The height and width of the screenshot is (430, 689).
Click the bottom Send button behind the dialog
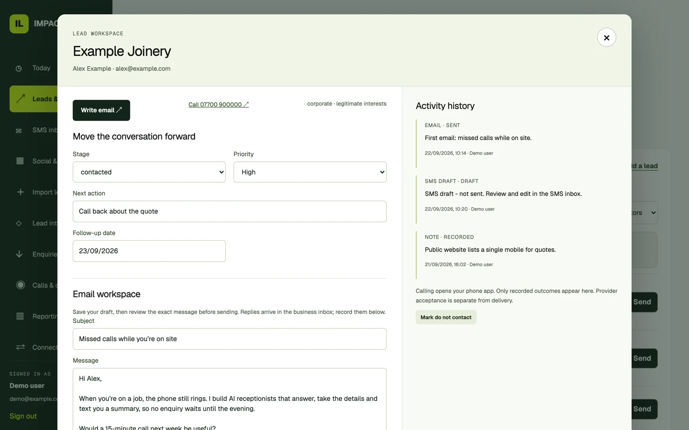644,409
